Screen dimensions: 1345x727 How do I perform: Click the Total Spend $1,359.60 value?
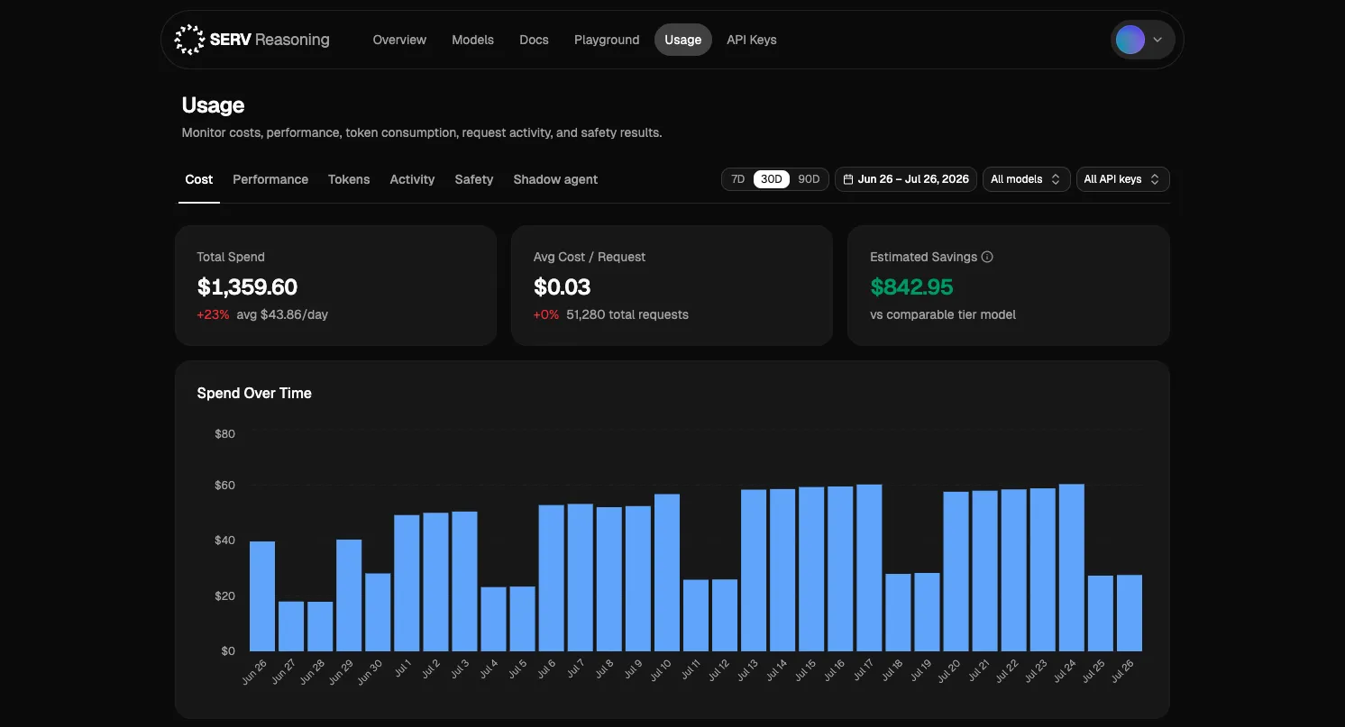(x=247, y=286)
